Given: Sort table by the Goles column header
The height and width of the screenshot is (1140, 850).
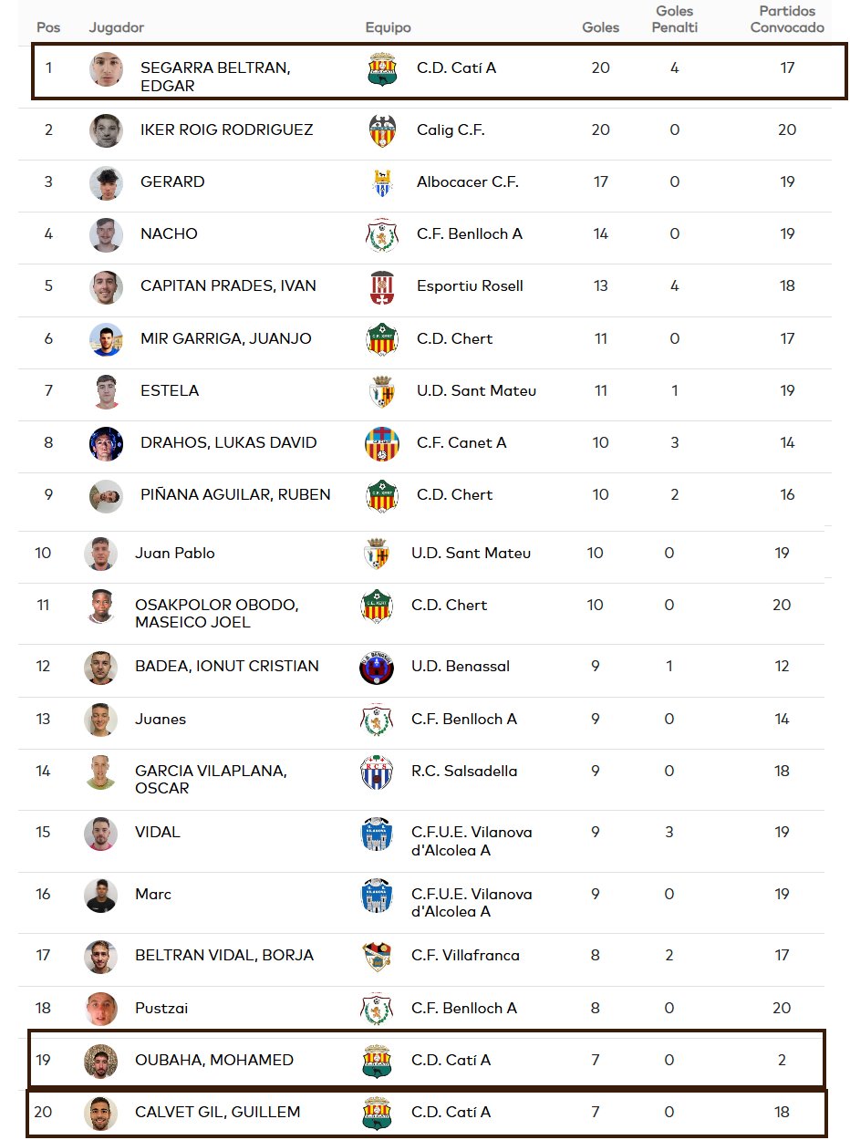Looking at the screenshot, I should [x=600, y=27].
